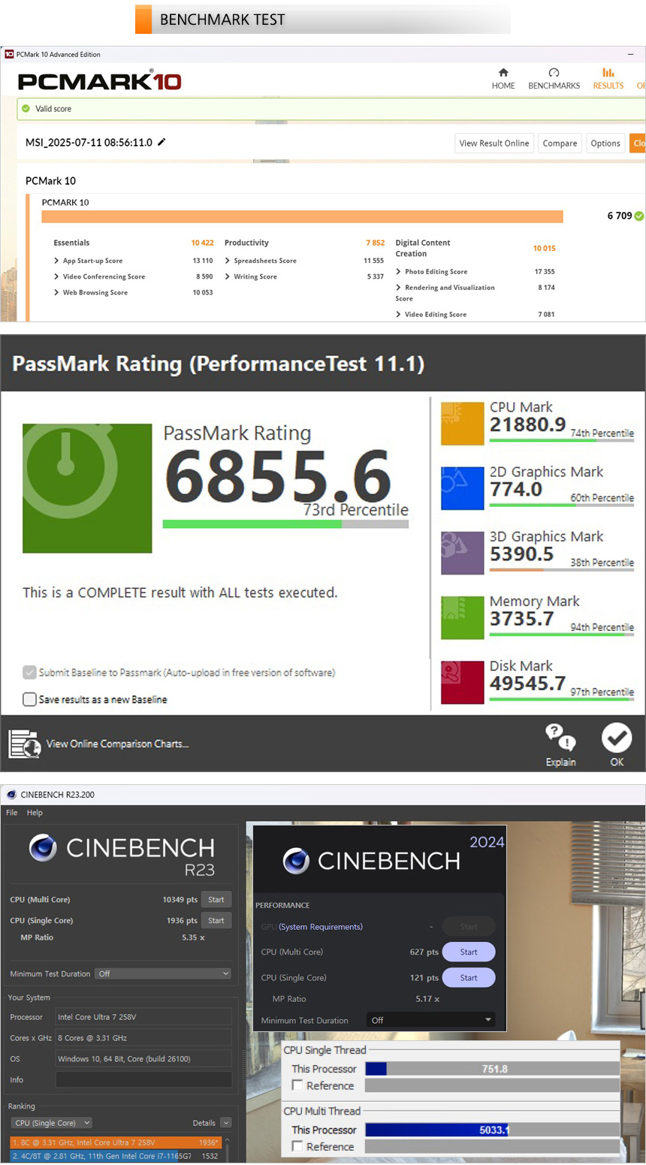Enable Save results as a new Baseline
The width and height of the screenshot is (646, 1165).
(x=30, y=699)
